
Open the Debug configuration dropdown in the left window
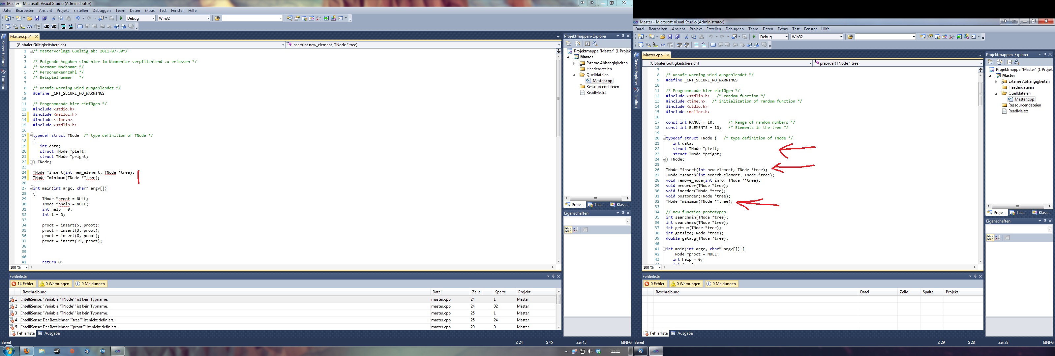140,18
